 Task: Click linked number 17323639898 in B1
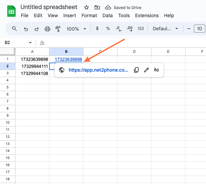(x=68, y=59)
